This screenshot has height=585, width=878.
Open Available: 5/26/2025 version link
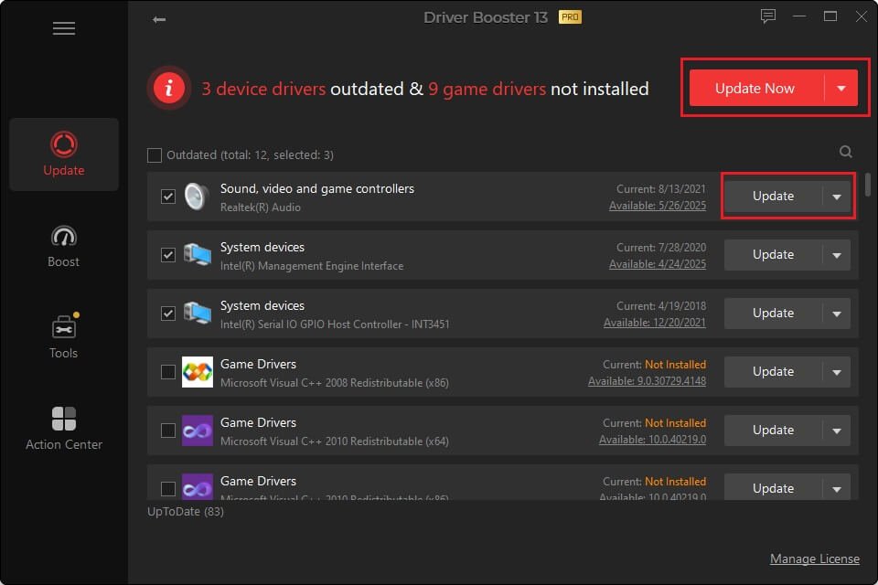click(658, 206)
